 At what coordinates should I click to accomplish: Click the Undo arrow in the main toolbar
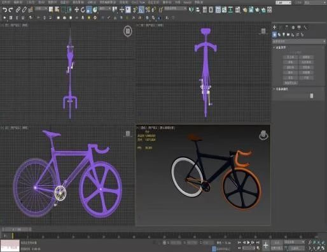[4, 10]
